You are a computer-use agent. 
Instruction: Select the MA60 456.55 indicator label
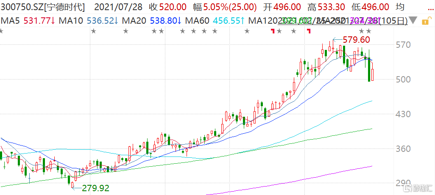(215, 20)
